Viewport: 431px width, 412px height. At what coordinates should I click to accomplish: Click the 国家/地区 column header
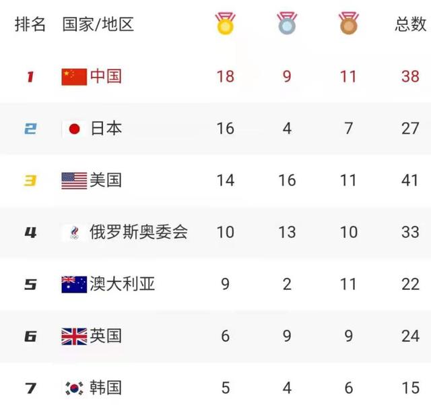pos(98,24)
